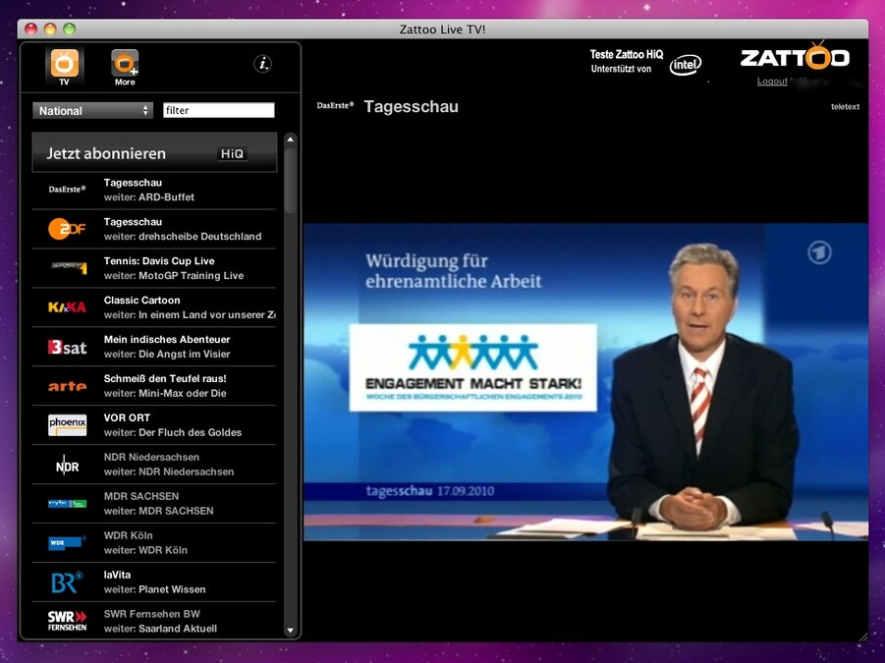
Task: Click 'WDR Köln' program title
Action: (128, 535)
